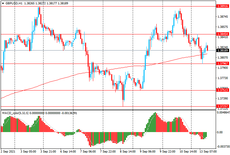Select the 10 Sep 14:00 time label

click(188, 152)
